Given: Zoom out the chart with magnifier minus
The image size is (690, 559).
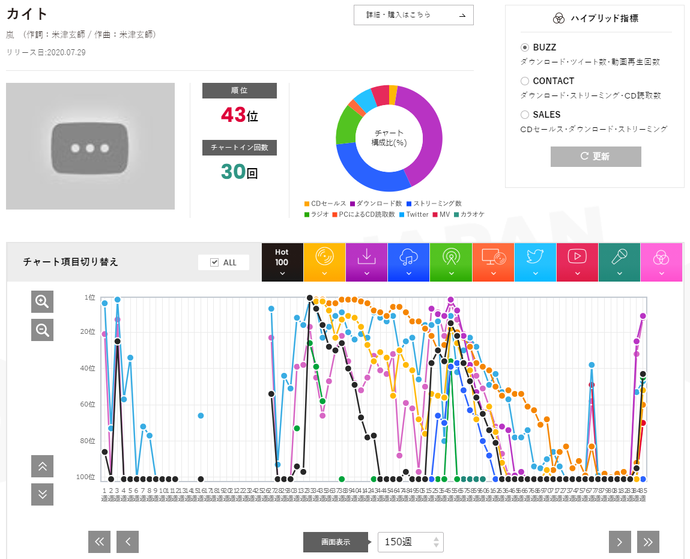Looking at the screenshot, I should 42,330.
